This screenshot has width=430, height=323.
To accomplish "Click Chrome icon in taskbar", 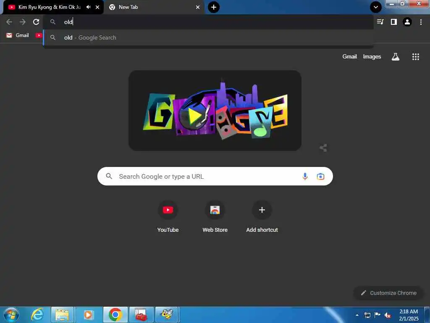I will (115, 315).
